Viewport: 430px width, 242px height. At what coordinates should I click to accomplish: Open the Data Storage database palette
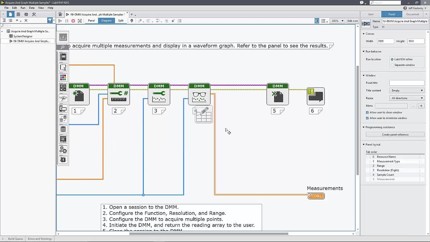point(63,129)
